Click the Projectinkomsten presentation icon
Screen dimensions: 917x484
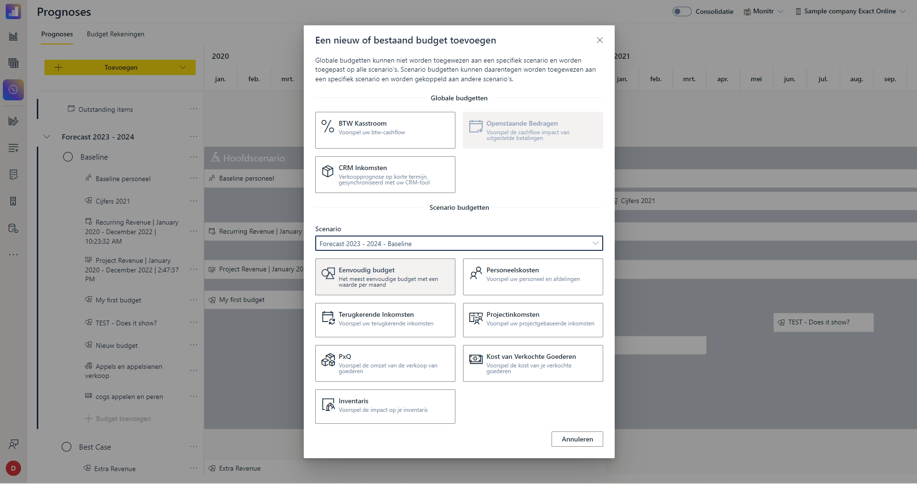(475, 318)
